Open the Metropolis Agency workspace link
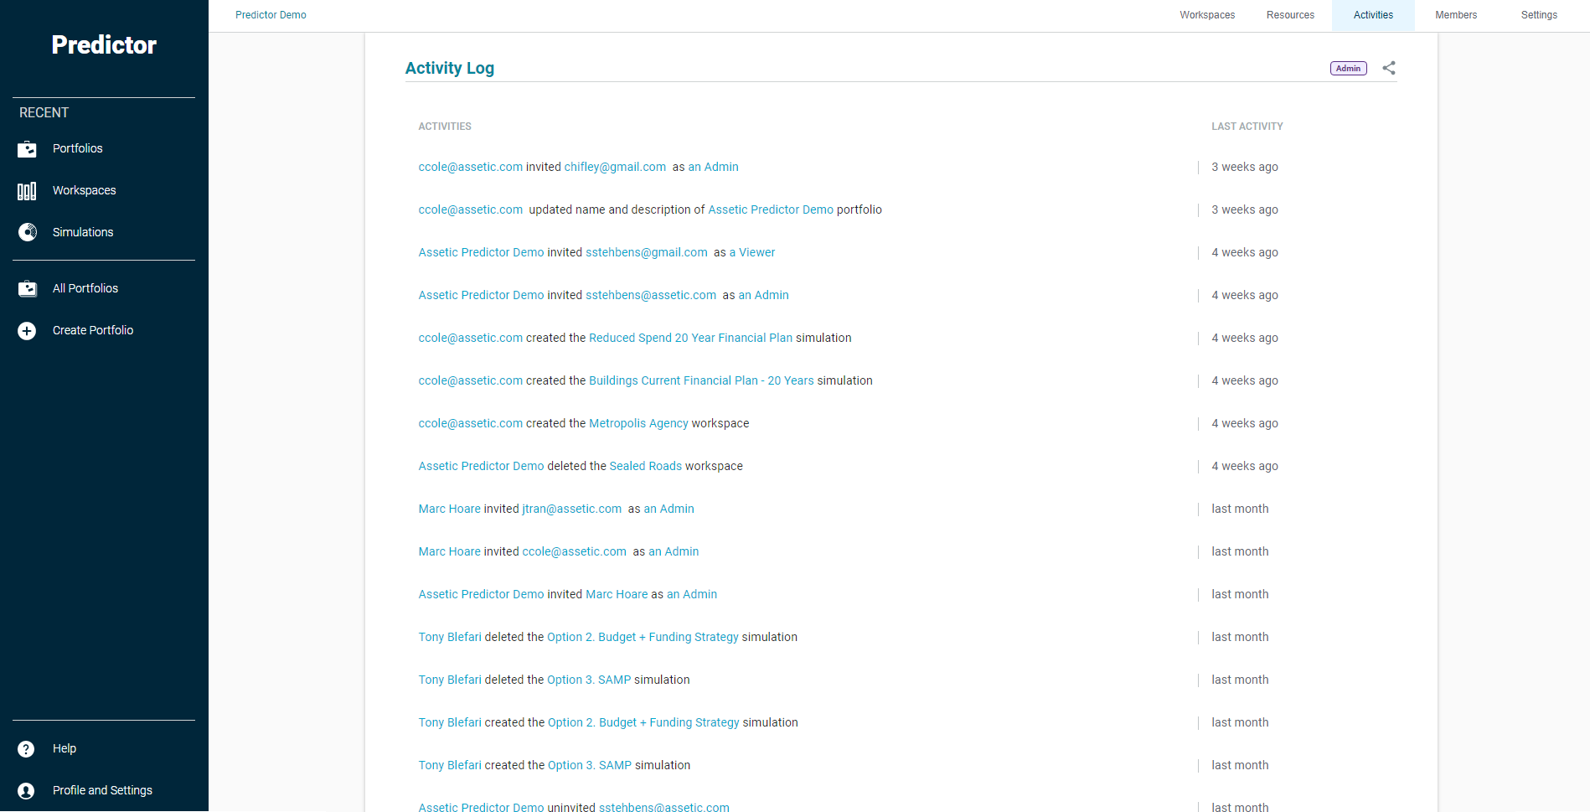 638,423
